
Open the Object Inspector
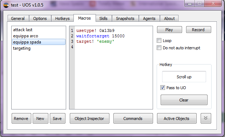pyautogui.click(x=89, y=119)
